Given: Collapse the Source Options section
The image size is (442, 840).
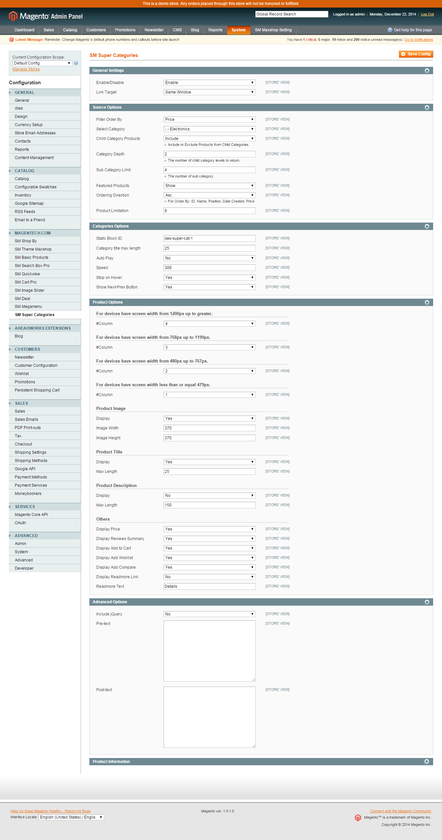Looking at the screenshot, I should point(427,107).
